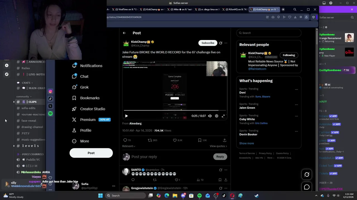Bookmark the post showing 1.1K
Image resolution: width=357 pixels, height=200 pixels.
202,140
